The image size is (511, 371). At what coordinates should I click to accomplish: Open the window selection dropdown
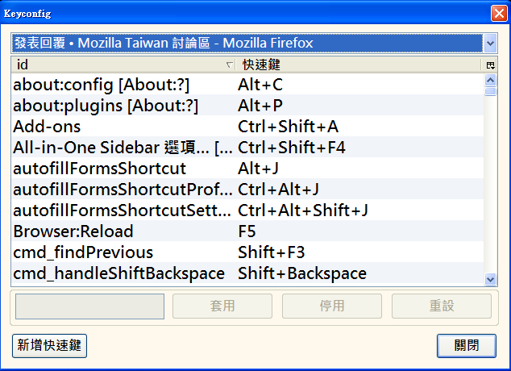click(490, 43)
